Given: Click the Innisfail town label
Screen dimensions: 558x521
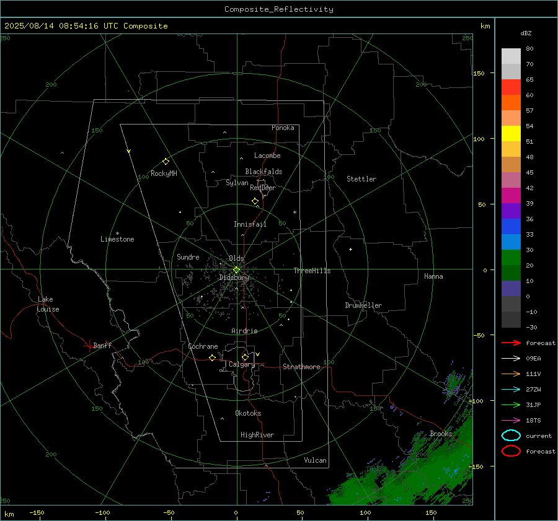Looking at the screenshot, I should tap(250, 224).
